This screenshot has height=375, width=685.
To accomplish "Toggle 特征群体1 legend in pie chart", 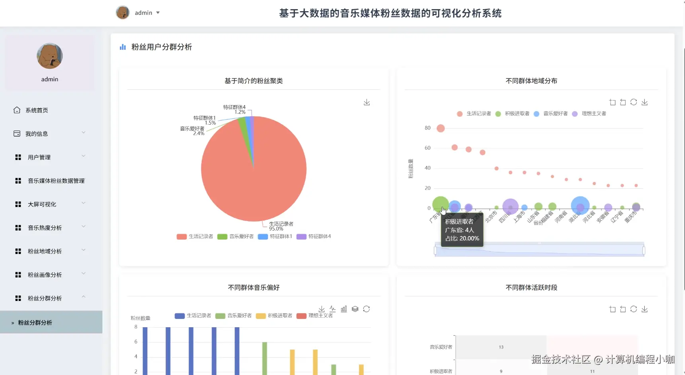I will 275,236.
